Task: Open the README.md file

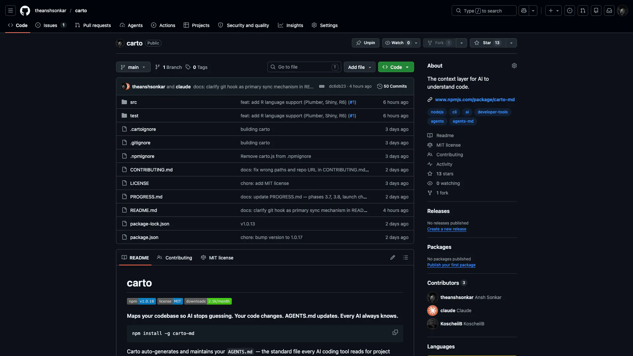Action: pos(143,210)
